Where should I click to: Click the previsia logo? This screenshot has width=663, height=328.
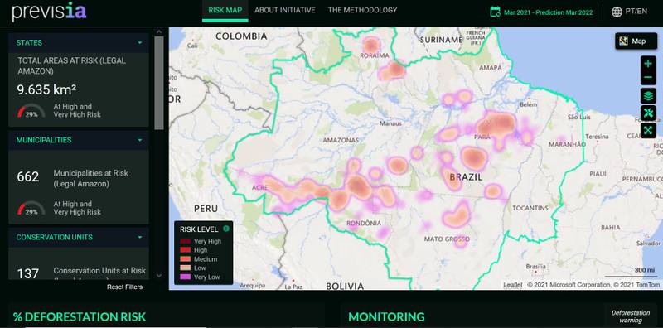tap(49, 12)
